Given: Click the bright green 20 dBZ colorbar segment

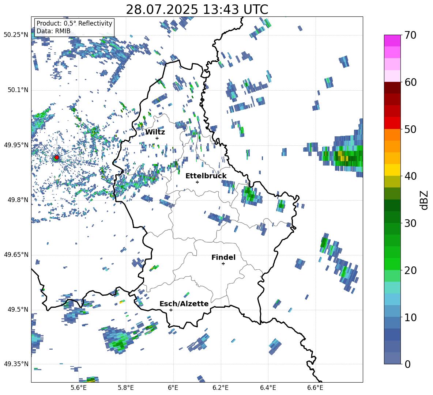Looking at the screenshot, I should click(392, 264).
